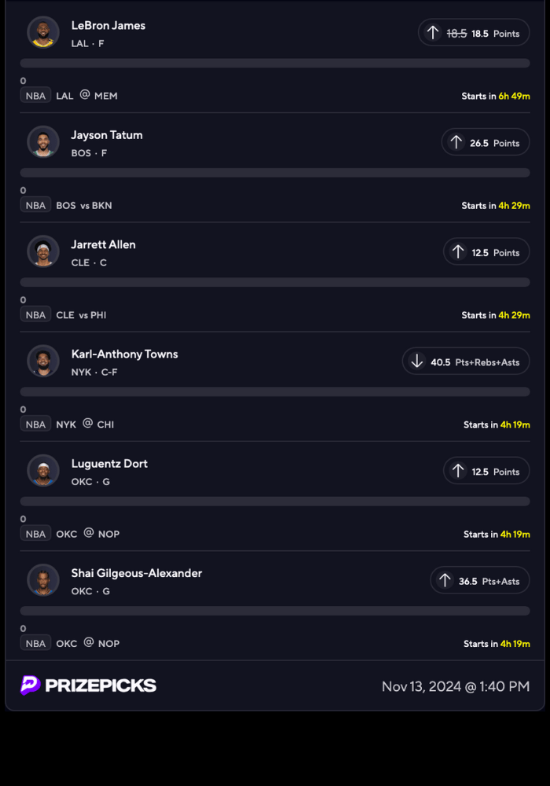Tap Karl-Anthony Towns profile picture

43,362
